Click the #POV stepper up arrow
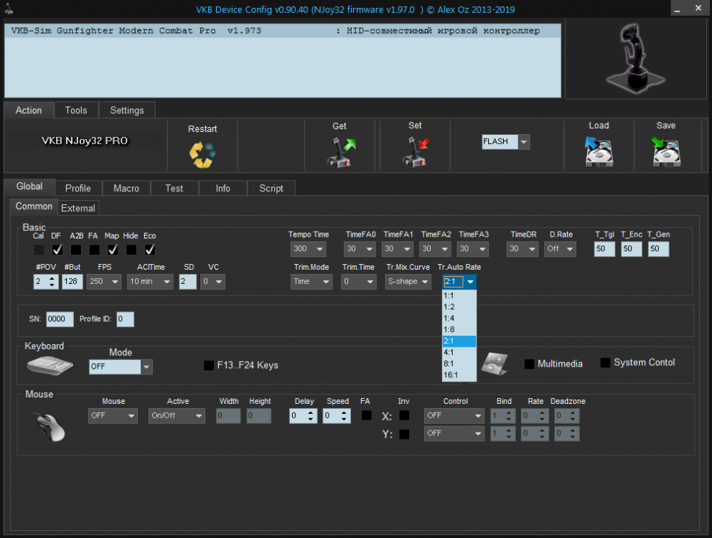 (52, 278)
